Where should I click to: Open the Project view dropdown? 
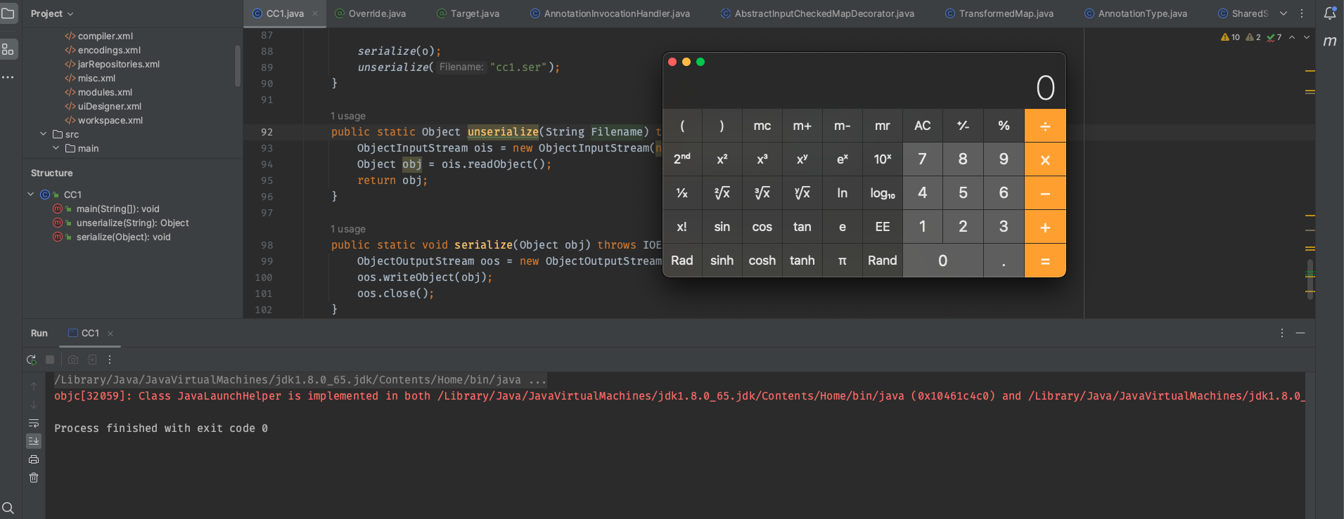[x=52, y=13]
